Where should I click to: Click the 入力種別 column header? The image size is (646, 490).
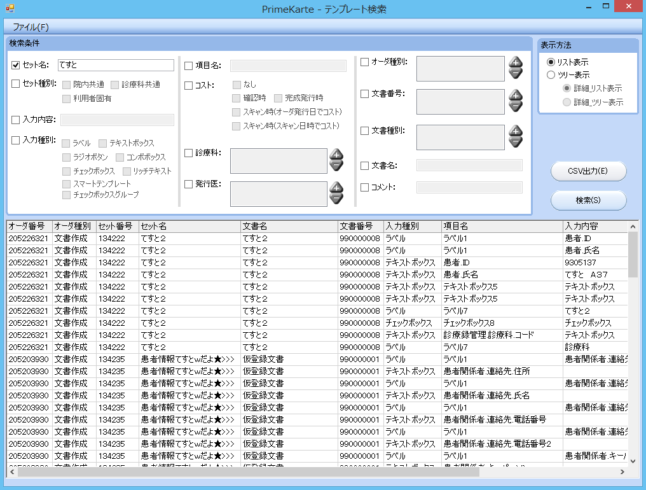pyautogui.click(x=413, y=227)
